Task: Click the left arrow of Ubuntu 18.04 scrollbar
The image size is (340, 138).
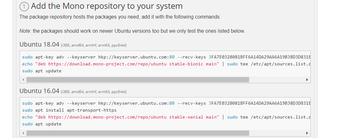Action: tap(23, 80)
